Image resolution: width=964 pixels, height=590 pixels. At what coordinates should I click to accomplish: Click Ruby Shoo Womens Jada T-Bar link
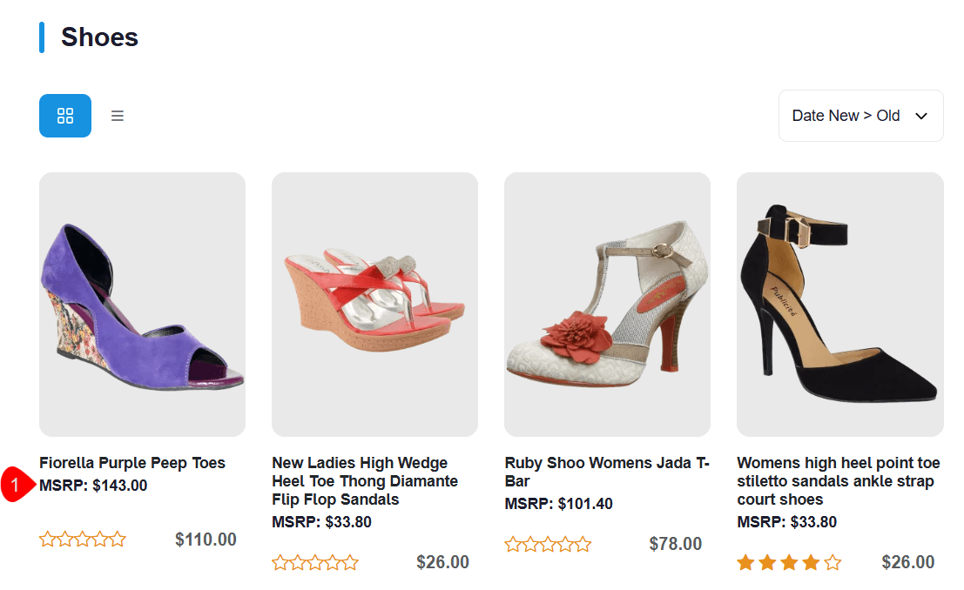pyautogui.click(x=607, y=472)
